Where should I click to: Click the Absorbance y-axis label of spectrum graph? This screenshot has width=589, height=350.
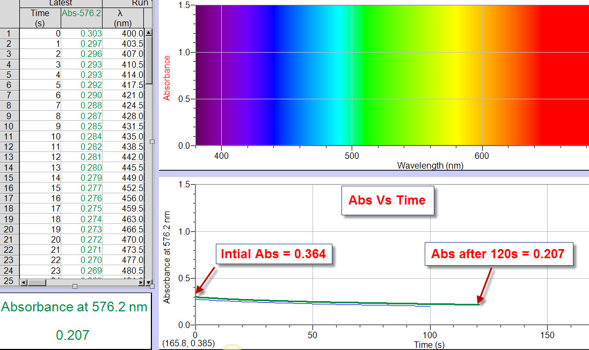[167, 78]
